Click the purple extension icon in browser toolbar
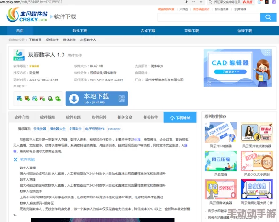The width and height of the screenshot is (279, 222). (274, 2)
